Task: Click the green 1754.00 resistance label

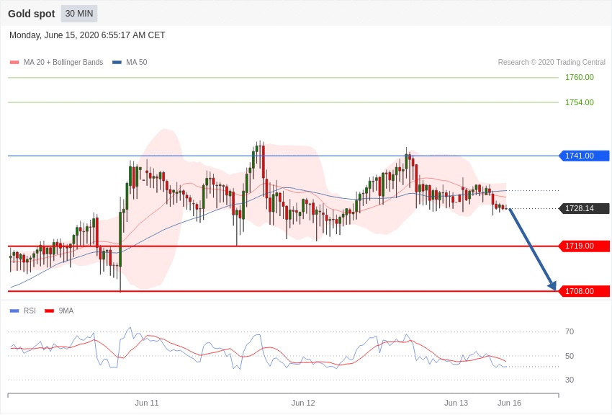Action: [x=579, y=102]
